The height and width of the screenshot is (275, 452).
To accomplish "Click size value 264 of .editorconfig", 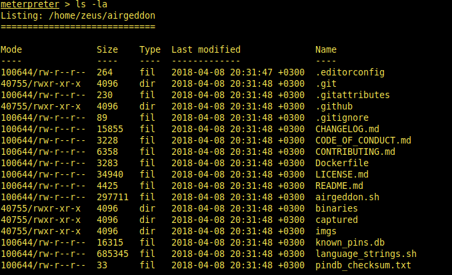I will pos(105,73).
